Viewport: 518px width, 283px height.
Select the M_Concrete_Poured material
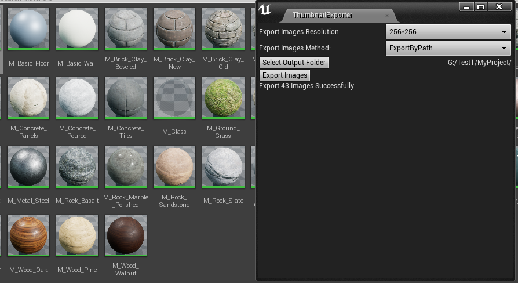[77, 97]
